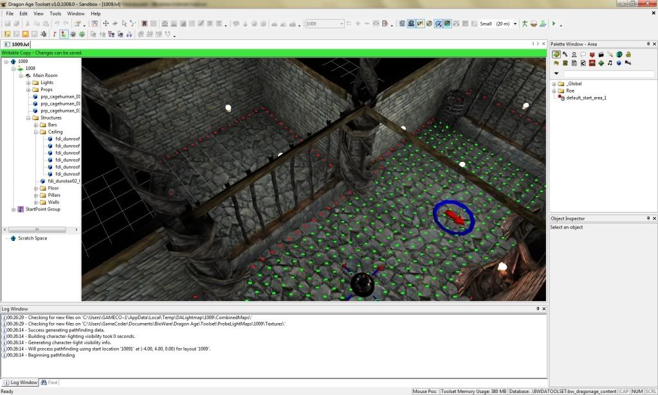This screenshot has height=395, width=658.
Task: Expand the _Global palette folder
Action: [554, 83]
